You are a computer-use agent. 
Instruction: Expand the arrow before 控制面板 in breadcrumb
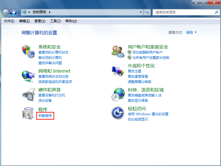tap(29, 12)
